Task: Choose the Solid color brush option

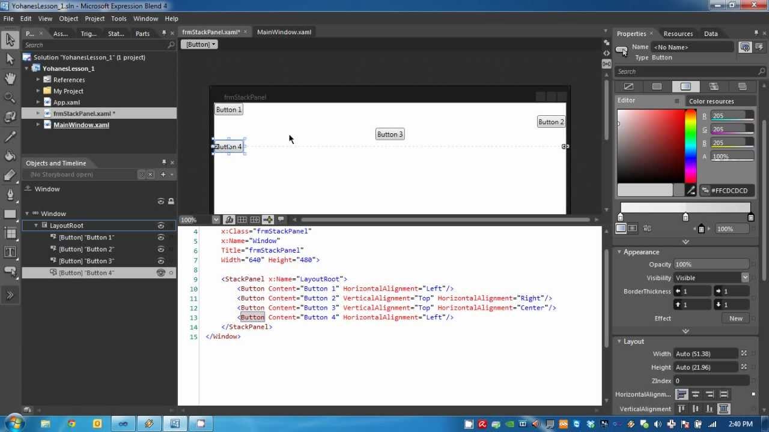Action: point(657,86)
